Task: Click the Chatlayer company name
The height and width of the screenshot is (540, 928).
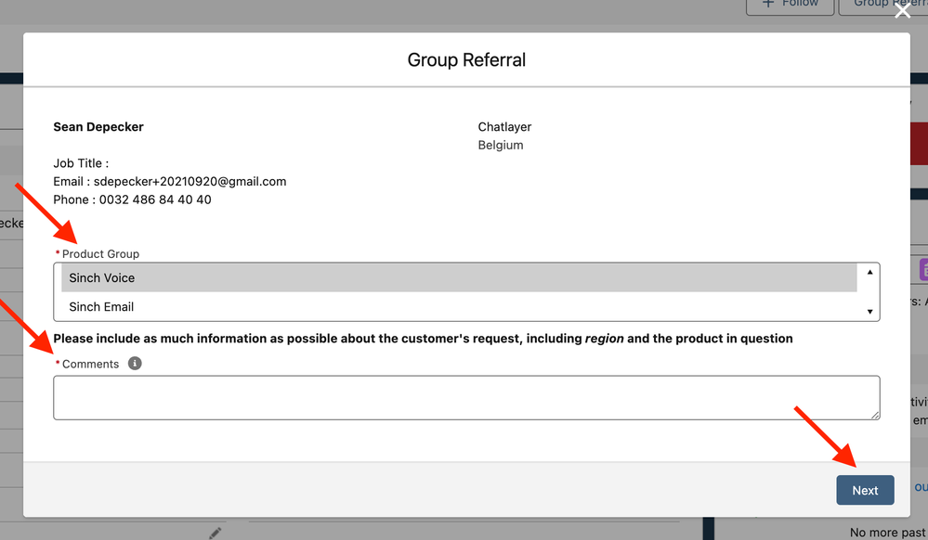Action: click(504, 126)
